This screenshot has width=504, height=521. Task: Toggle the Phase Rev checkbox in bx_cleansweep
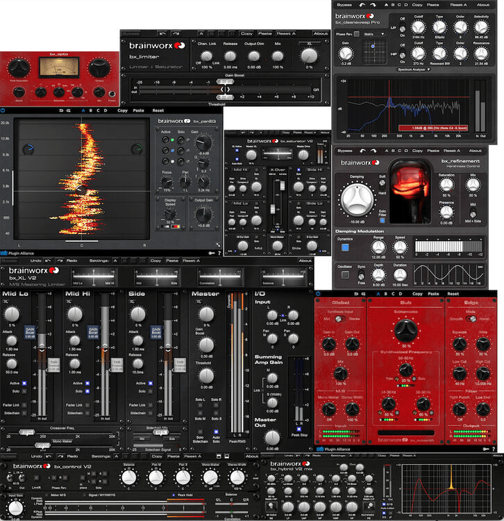click(x=356, y=34)
